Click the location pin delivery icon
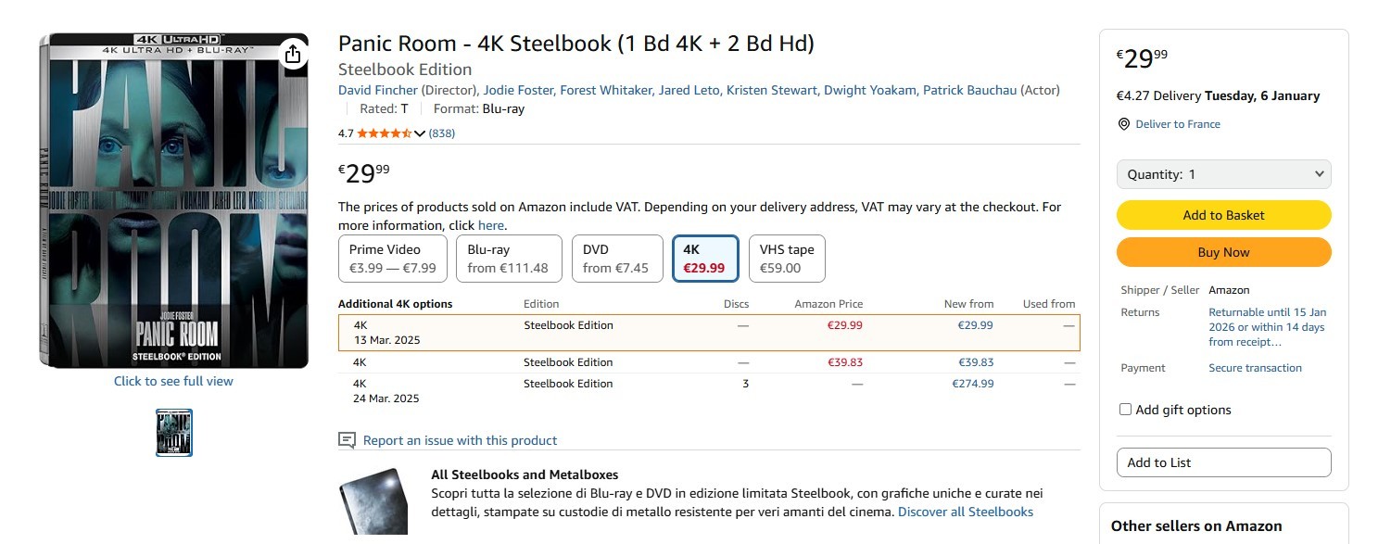The width and height of the screenshot is (1391, 544). click(x=1124, y=124)
